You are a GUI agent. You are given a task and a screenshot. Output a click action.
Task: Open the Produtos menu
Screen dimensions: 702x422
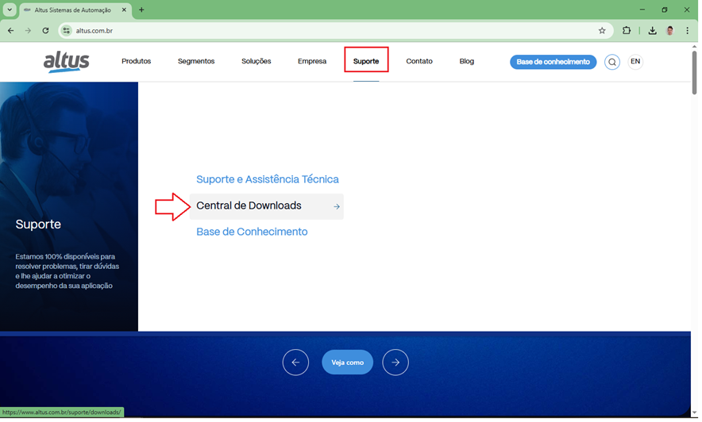click(x=136, y=62)
